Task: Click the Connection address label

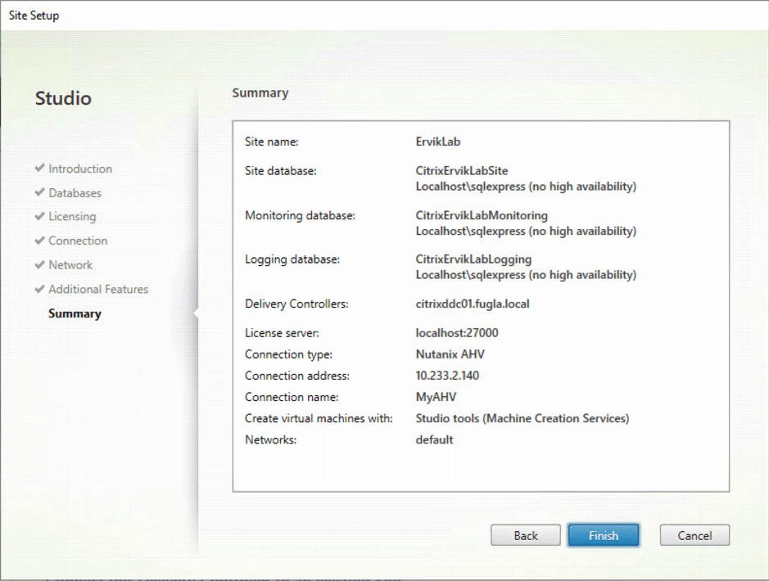Action: tap(296, 376)
